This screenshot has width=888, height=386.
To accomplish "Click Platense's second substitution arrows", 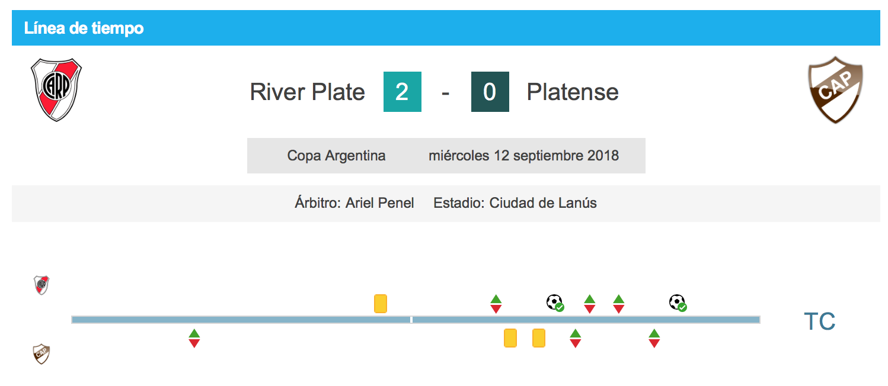I will [x=575, y=338].
